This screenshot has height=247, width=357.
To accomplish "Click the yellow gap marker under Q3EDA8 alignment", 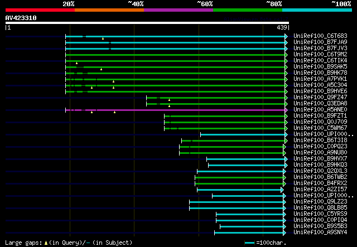I will (169, 106).
